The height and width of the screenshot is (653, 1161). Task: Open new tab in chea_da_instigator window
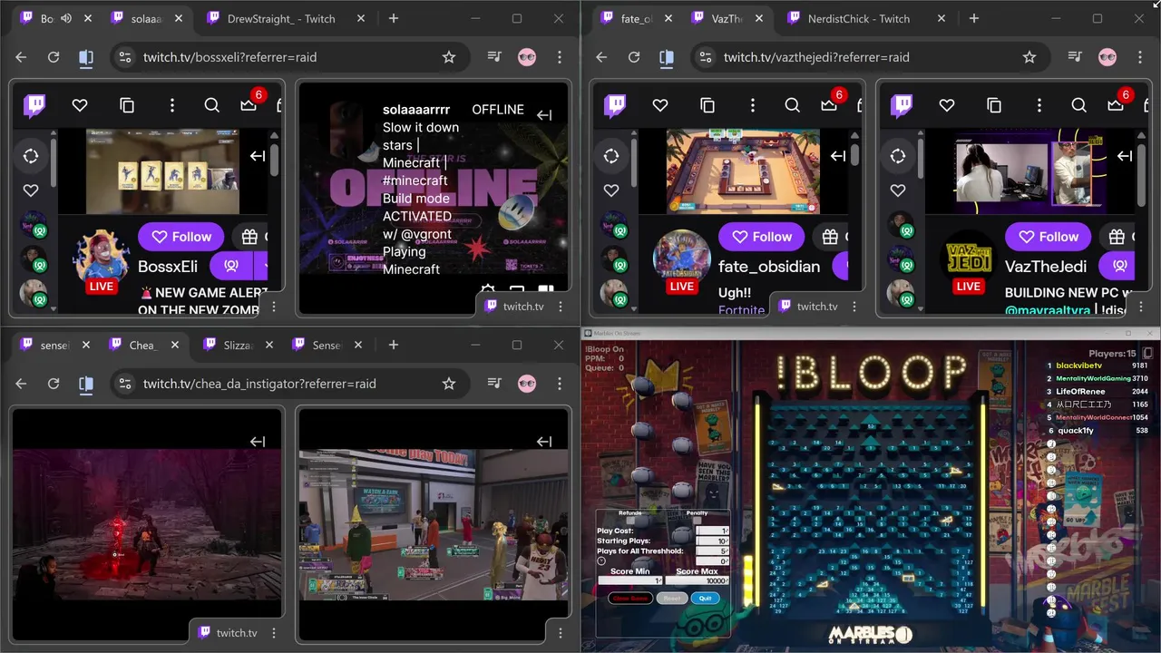tap(394, 345)
